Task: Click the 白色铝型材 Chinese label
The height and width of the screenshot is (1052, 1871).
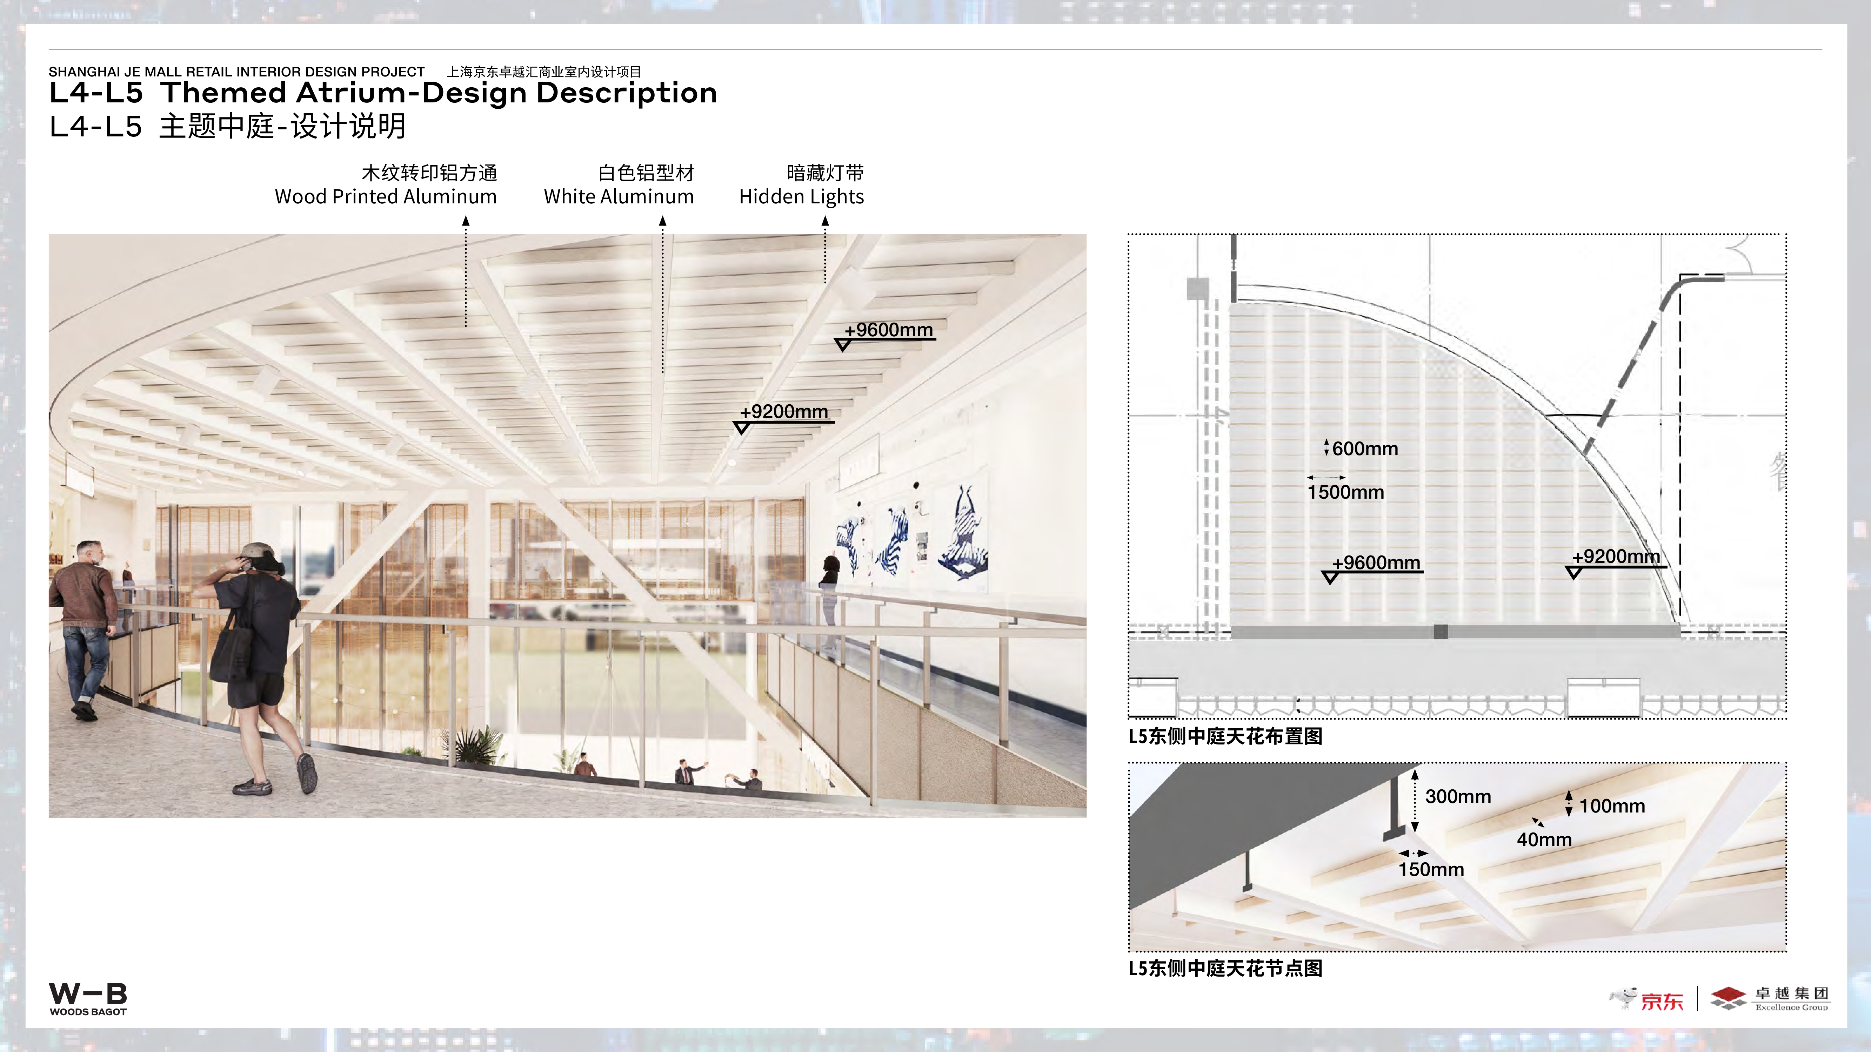Action: pyautogui.click(x=646, y=173)
